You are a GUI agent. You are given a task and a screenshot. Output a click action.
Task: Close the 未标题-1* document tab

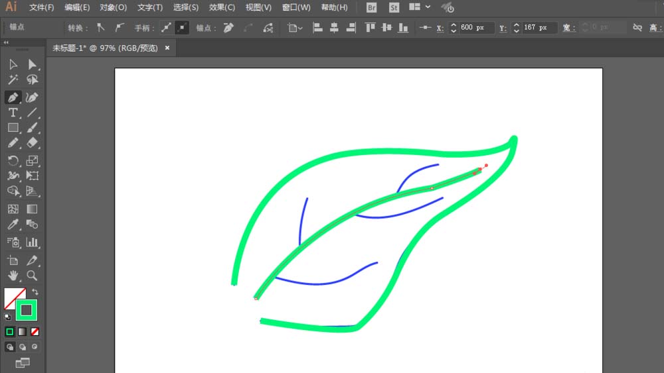167,48
